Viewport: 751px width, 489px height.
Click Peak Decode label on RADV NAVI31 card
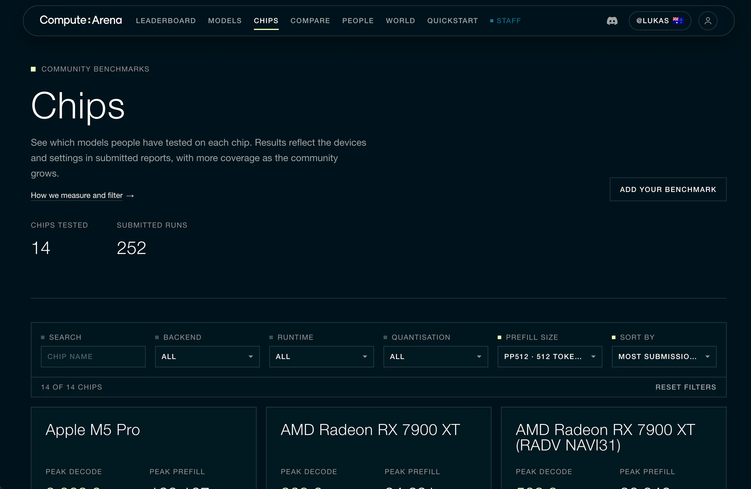[x=544, y=471]
